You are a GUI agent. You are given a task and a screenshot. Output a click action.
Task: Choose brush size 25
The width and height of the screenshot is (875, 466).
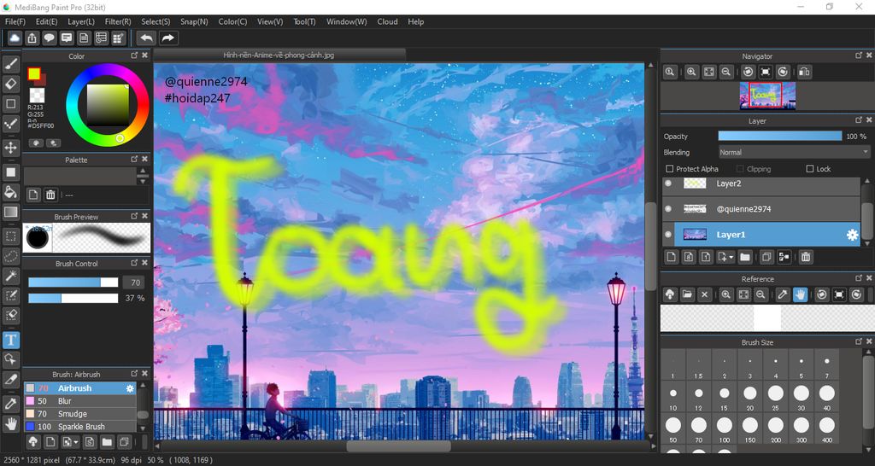coord(776,398)
